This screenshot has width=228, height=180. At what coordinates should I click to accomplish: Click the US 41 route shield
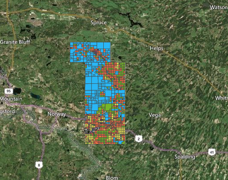tap(212, 152)
